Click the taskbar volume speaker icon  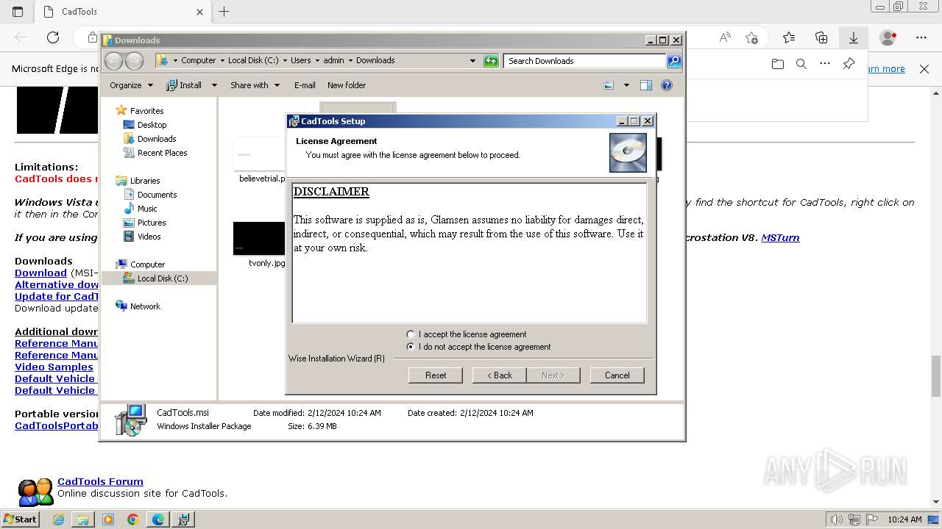pyautogui.click(x=836, y=519)
